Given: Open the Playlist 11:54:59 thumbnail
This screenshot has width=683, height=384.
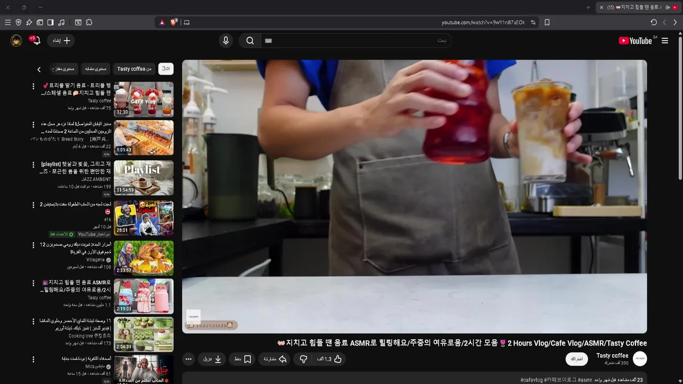Looking at the screenshot, I should point(144,178).
